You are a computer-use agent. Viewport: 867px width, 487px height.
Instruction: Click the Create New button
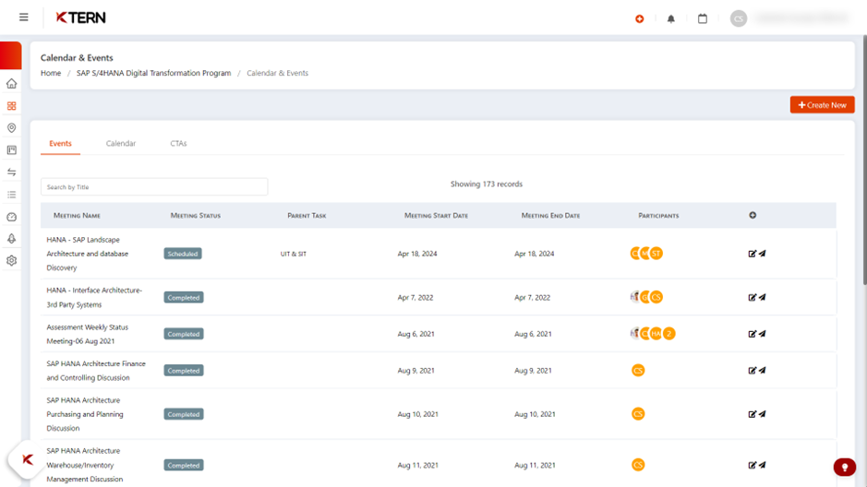(822, 105)
